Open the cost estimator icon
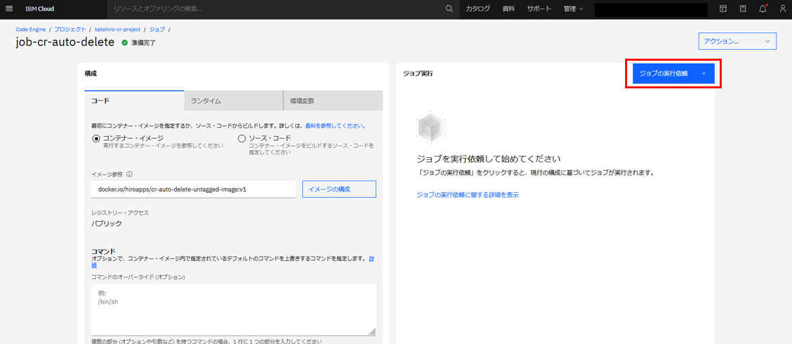792x344 pixels. click(x=743, y=9)
